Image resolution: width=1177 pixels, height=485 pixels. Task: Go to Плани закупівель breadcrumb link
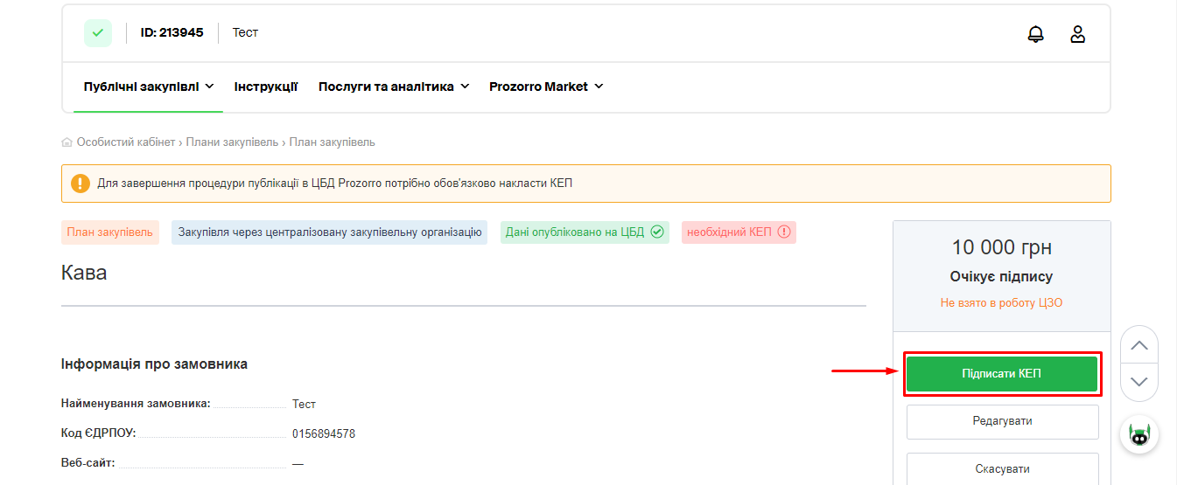tap(232, 142)
